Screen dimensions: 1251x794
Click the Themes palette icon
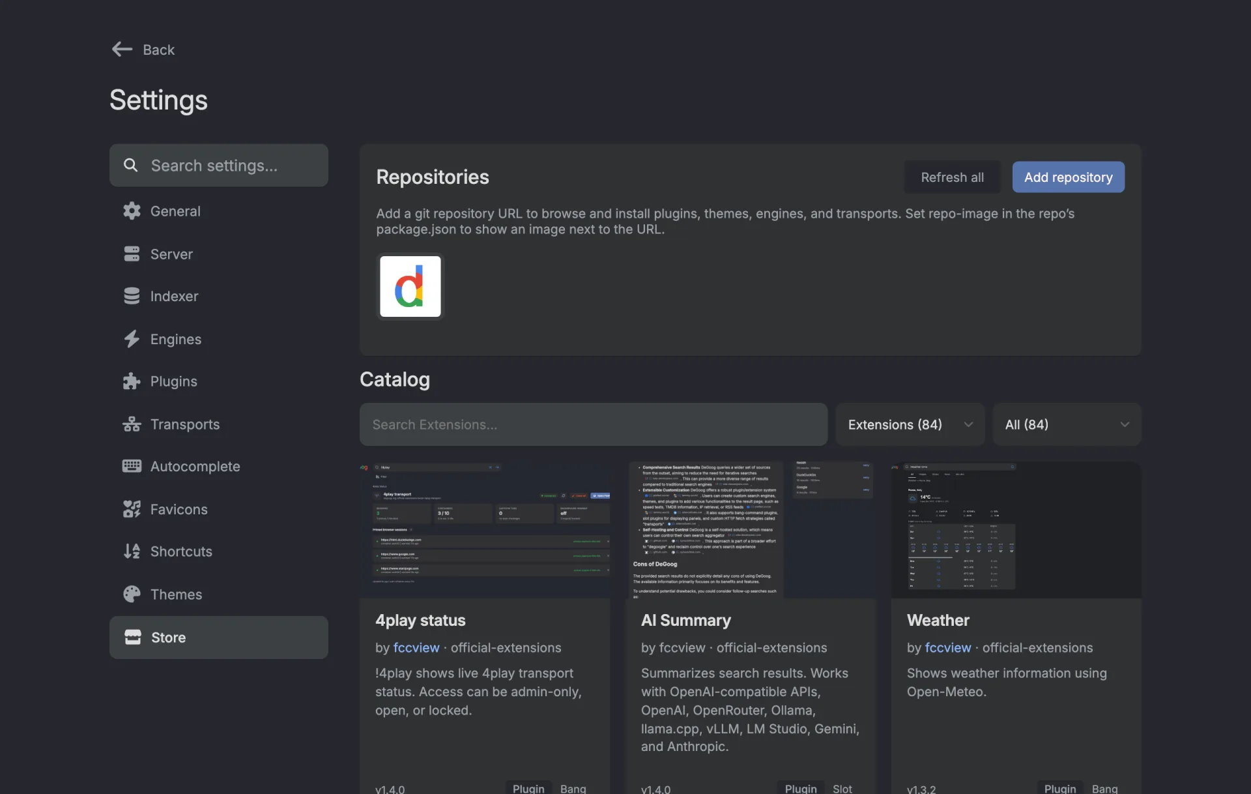tap(132, 595)
